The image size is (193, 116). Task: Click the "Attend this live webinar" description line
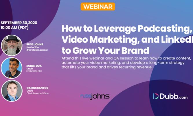tap(126, 58)
